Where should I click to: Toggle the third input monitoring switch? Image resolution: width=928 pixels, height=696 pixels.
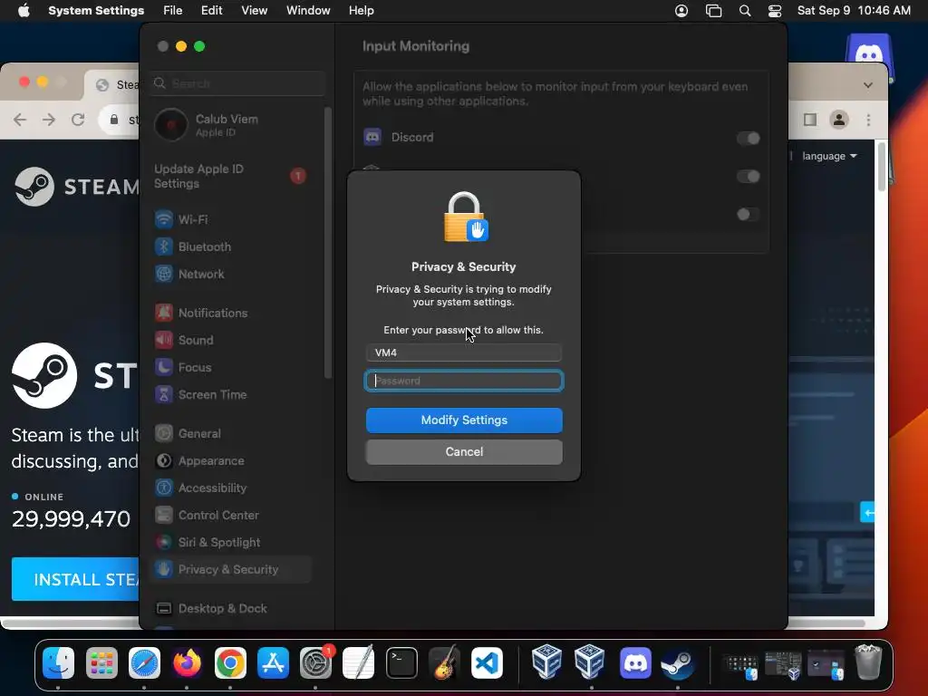coord(748,214)
